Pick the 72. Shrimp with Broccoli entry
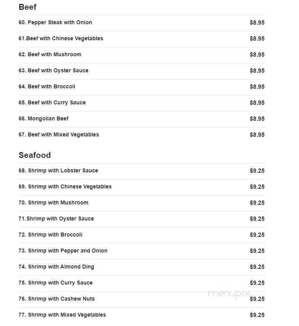 coord(142,235)
